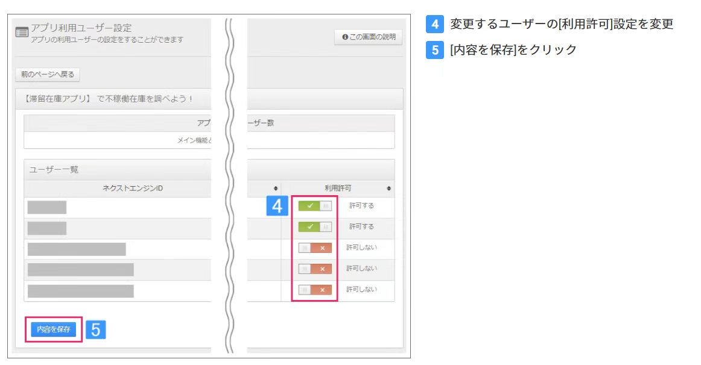Allow the fifth user via red toggle
701x365 pixels.
point(315,290)
